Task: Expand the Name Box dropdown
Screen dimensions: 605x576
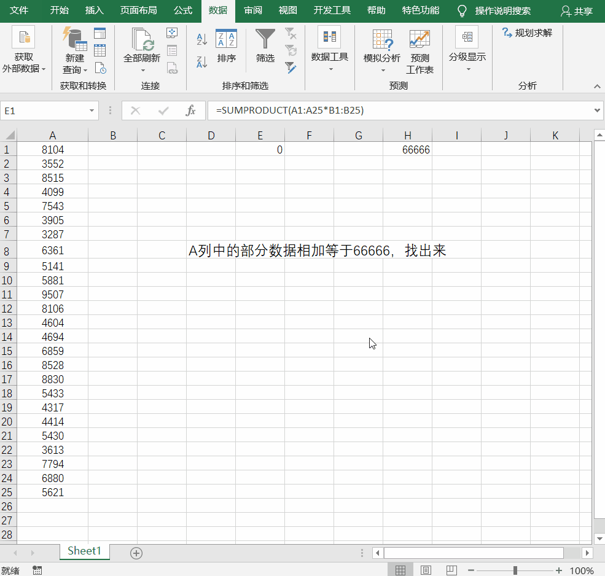Action: 92,111
